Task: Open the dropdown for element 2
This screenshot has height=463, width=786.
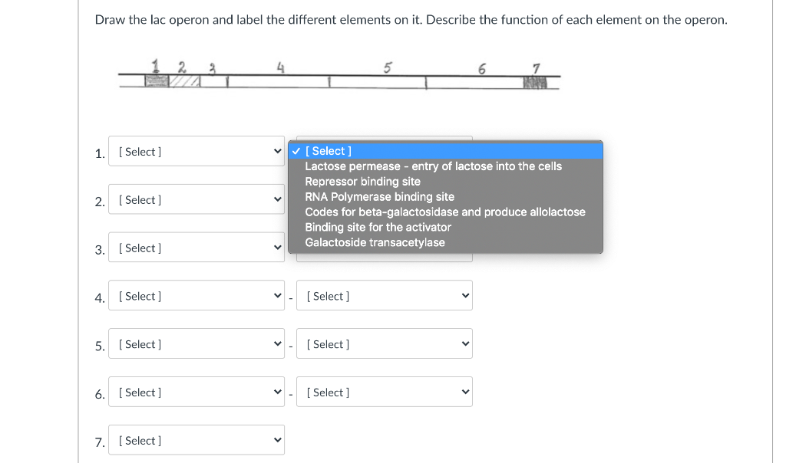Action: 196,199
